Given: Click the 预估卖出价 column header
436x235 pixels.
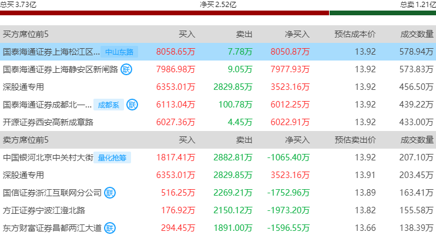Looking at the screenshot, I should (x=355, y=140).
